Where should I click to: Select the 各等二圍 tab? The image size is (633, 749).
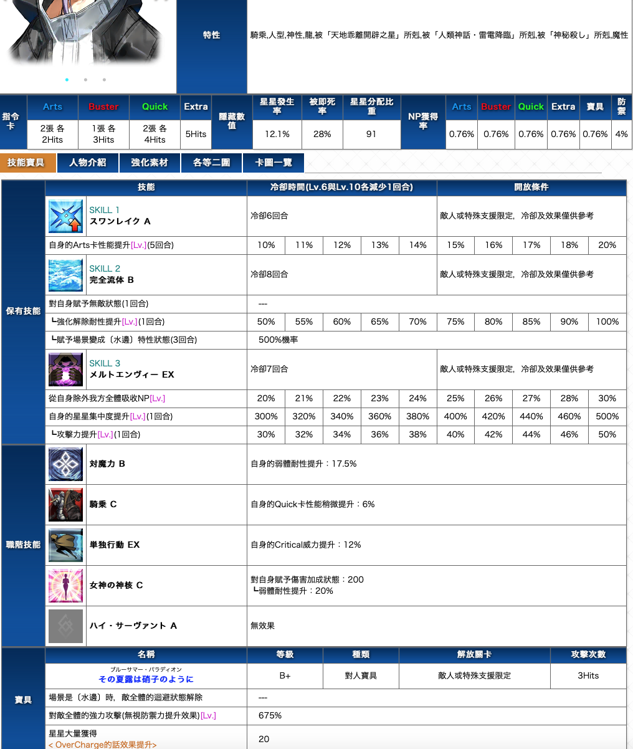pyautogui.click(x=211, y=163)
